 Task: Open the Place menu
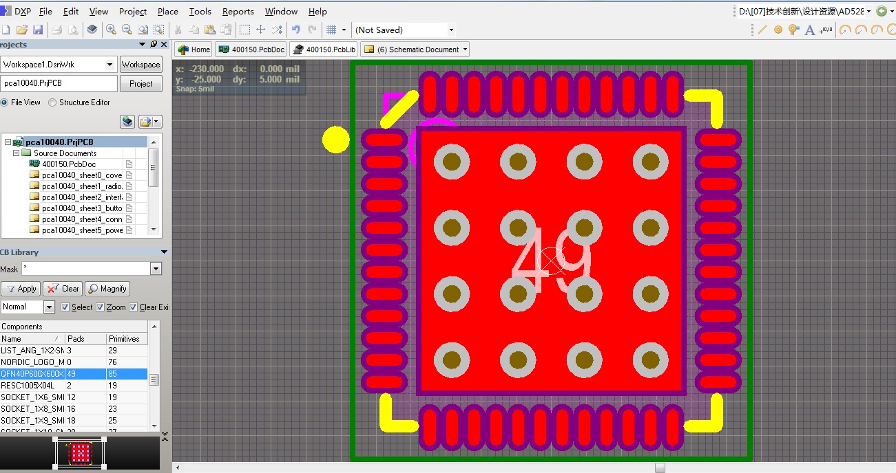[x=167, y=11]
